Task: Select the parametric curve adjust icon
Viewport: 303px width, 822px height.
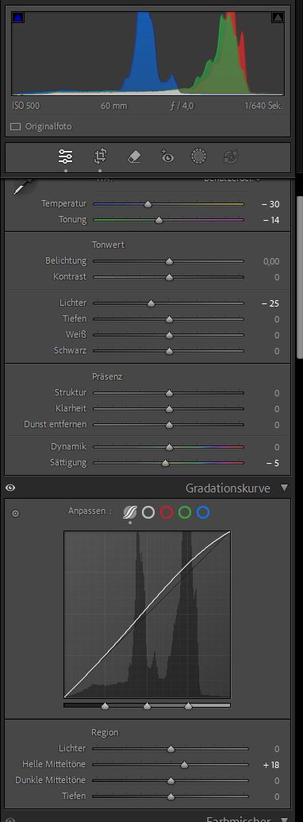Action: (x=130, y=512)
